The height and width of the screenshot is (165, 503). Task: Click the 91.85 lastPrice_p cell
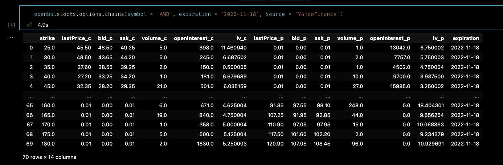coord(276,105)
